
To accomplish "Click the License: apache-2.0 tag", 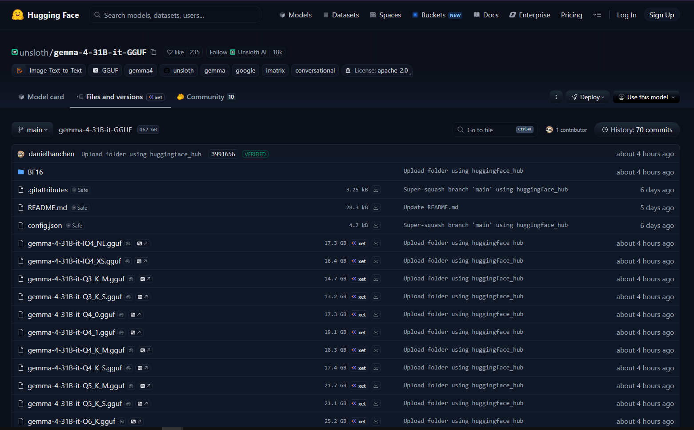I will [377, 70].
